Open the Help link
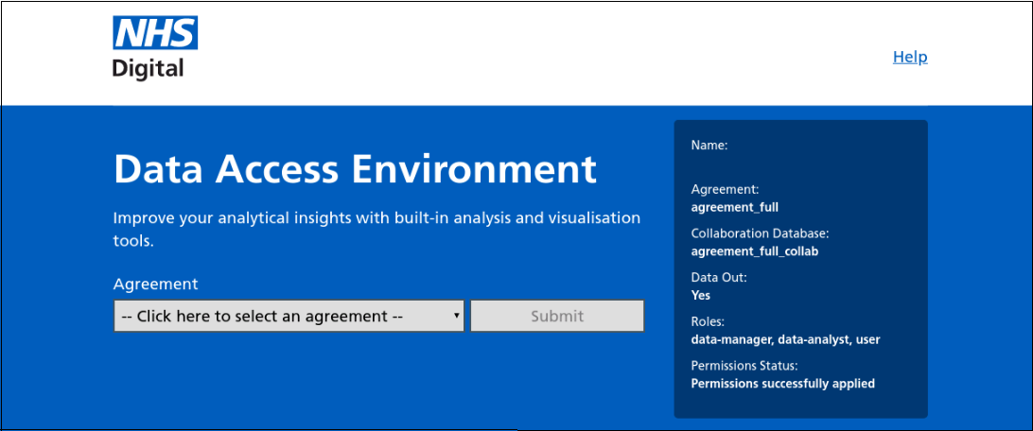This screenshot has height=431, width=1033. coord(910,58)
